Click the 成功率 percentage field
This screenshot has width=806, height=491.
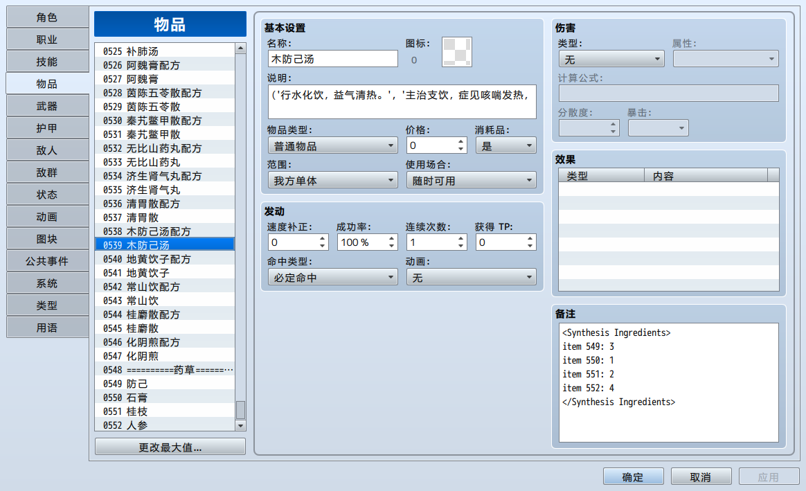point(368,242)
